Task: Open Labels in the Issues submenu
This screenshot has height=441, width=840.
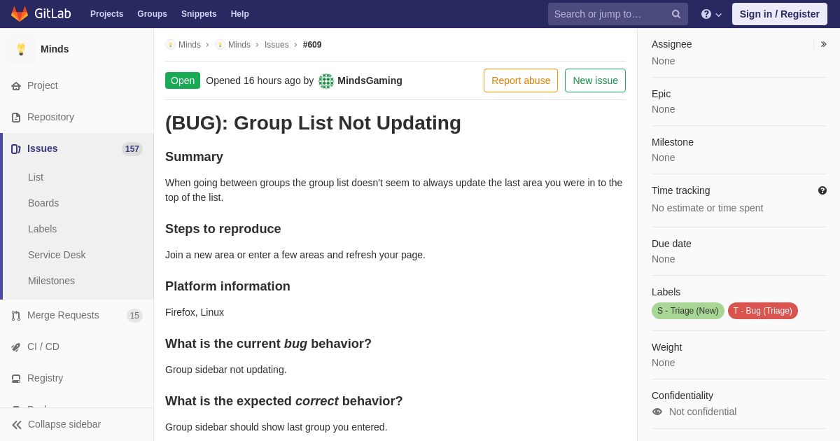Action: point(42,229)
